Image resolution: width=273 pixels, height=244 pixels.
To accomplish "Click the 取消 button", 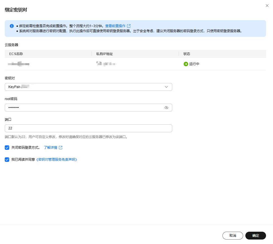I will point(233,235).
